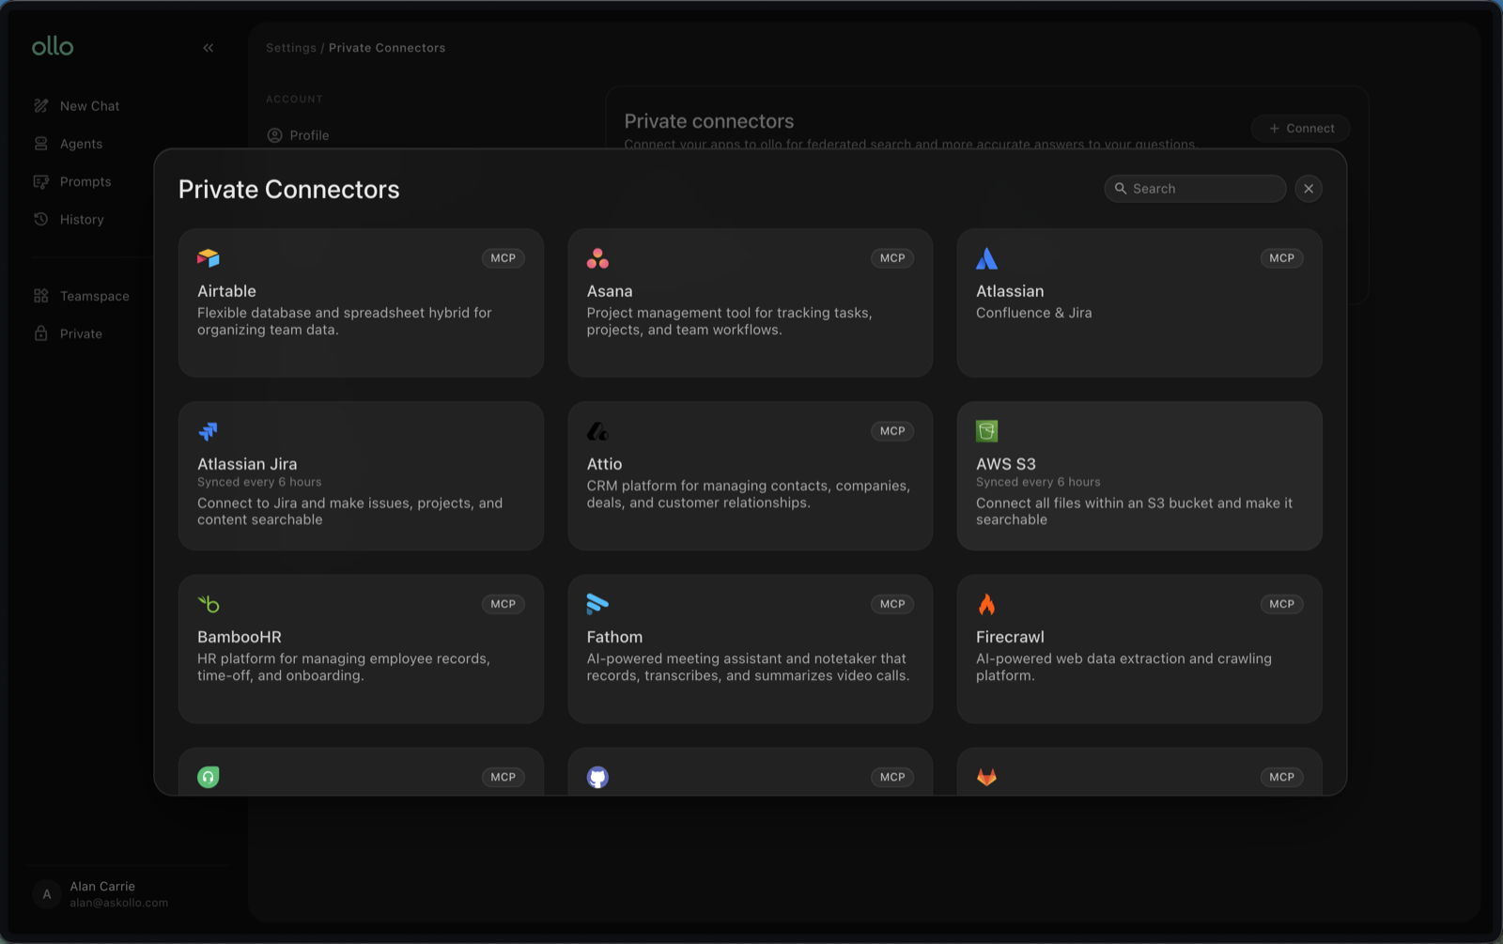This screenshot has height=944, width=1503.
Task: Click the green headset connector icon
Action: pyautogui.click(x=209, y=777)
